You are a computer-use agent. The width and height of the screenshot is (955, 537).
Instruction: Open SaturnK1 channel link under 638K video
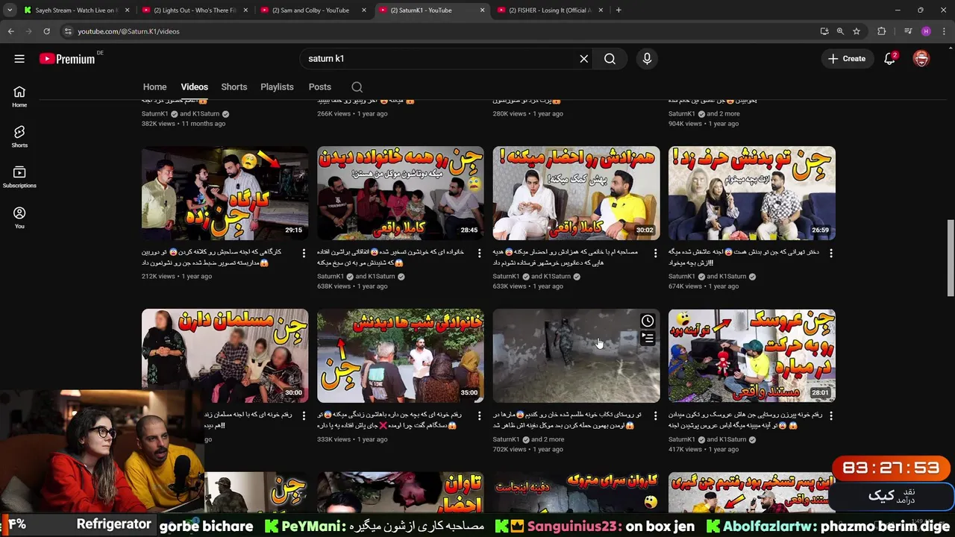[331, 277]
